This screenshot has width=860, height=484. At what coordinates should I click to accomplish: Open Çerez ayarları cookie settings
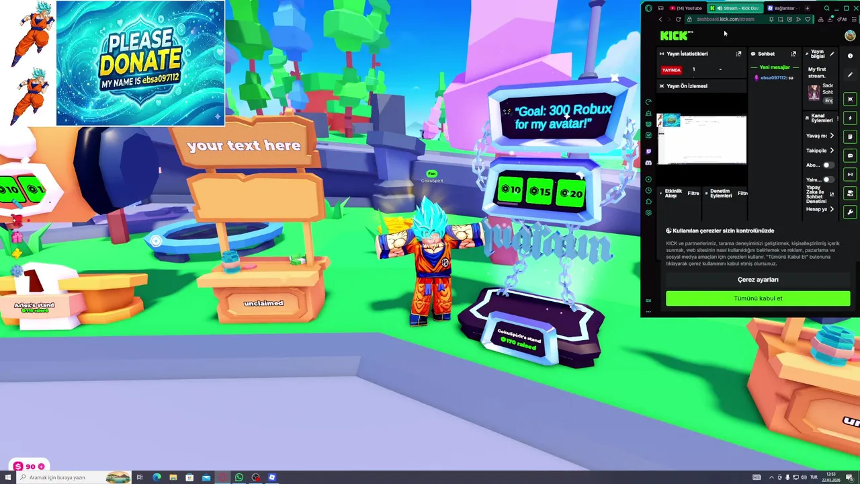click(x=758, y=280)
